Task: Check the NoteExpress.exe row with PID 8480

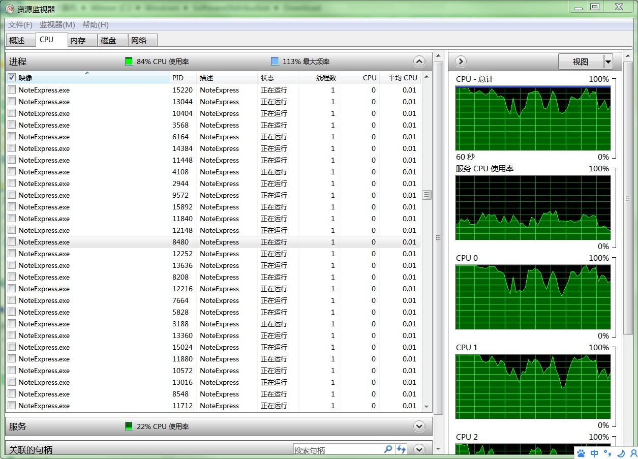Action: pyautogui.click(x=12, y=241)
